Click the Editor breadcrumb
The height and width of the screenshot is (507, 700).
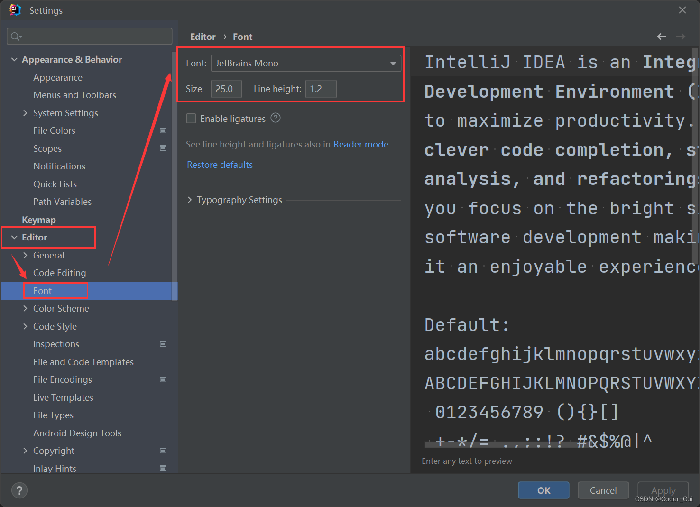203,37
